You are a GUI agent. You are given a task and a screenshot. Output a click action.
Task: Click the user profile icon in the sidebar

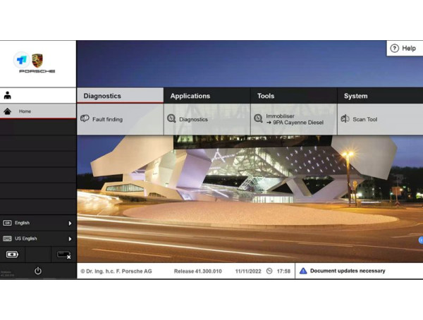[x=8, y=95]
